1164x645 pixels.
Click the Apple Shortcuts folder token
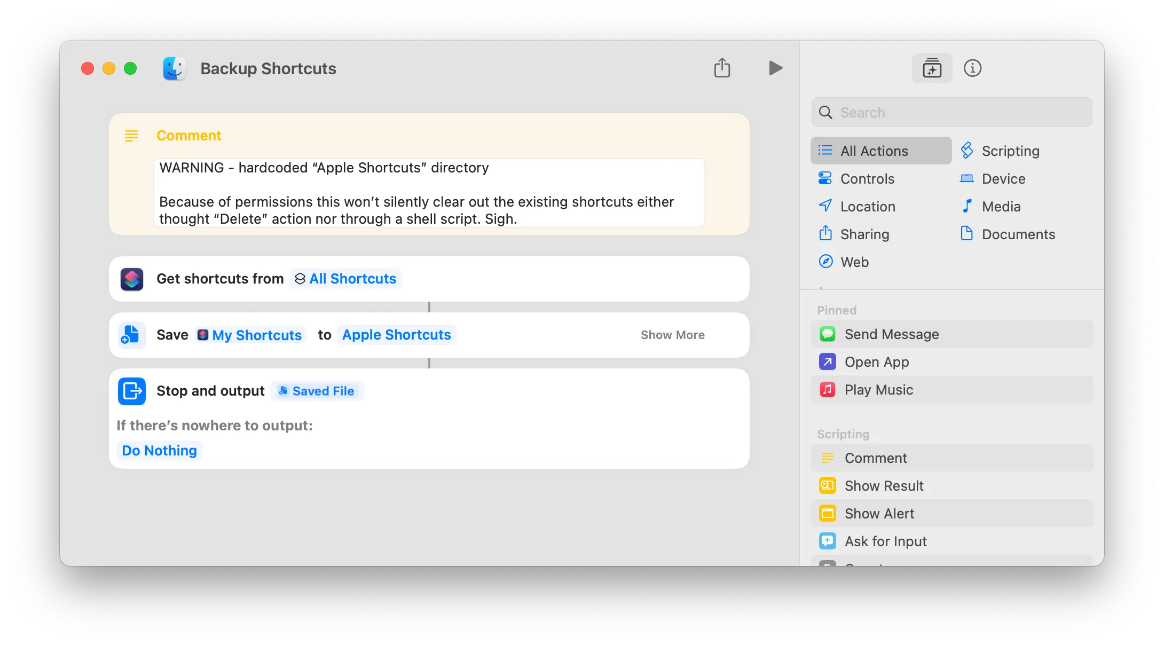396,335
